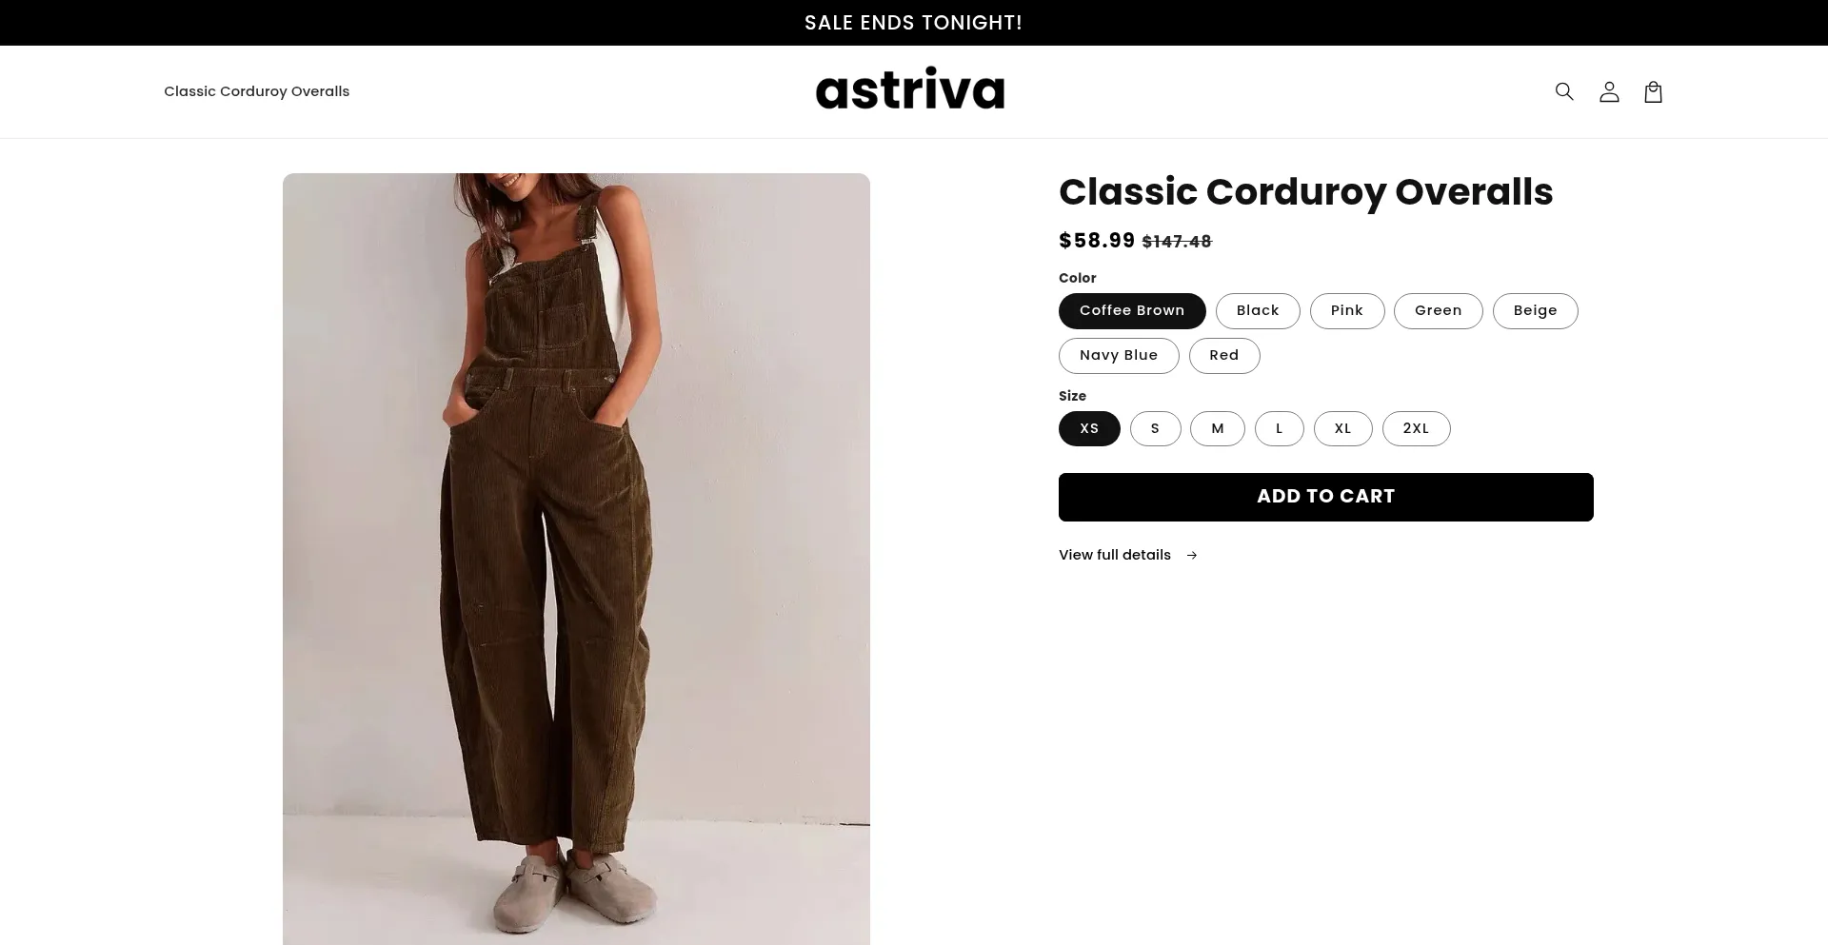Click the ADD TO CART button
This screenshot has width=1828, height=945.
pos(1326,497)
